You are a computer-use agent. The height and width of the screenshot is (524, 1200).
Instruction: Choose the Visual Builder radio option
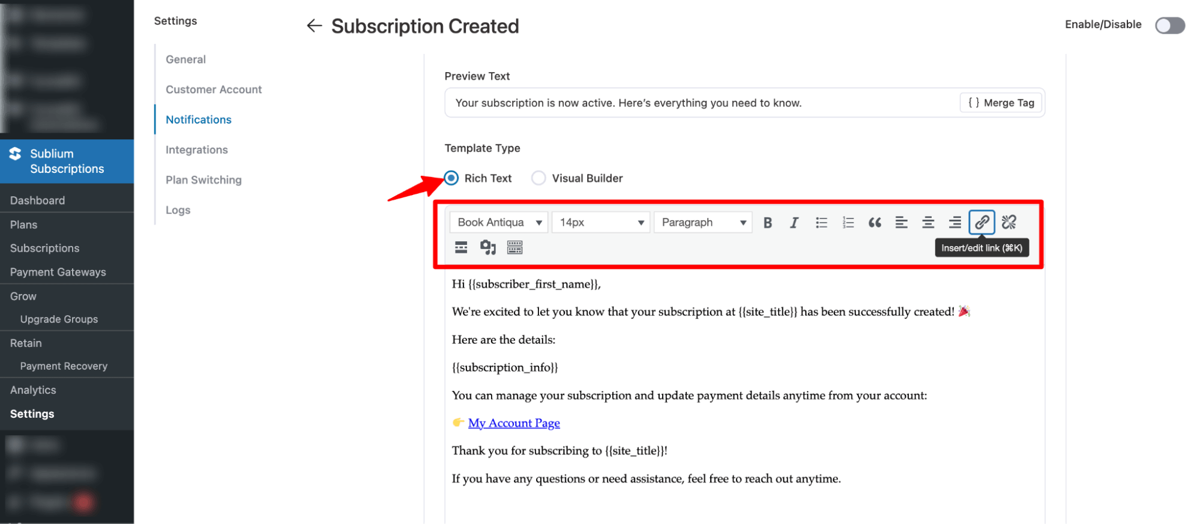(538, 178)
